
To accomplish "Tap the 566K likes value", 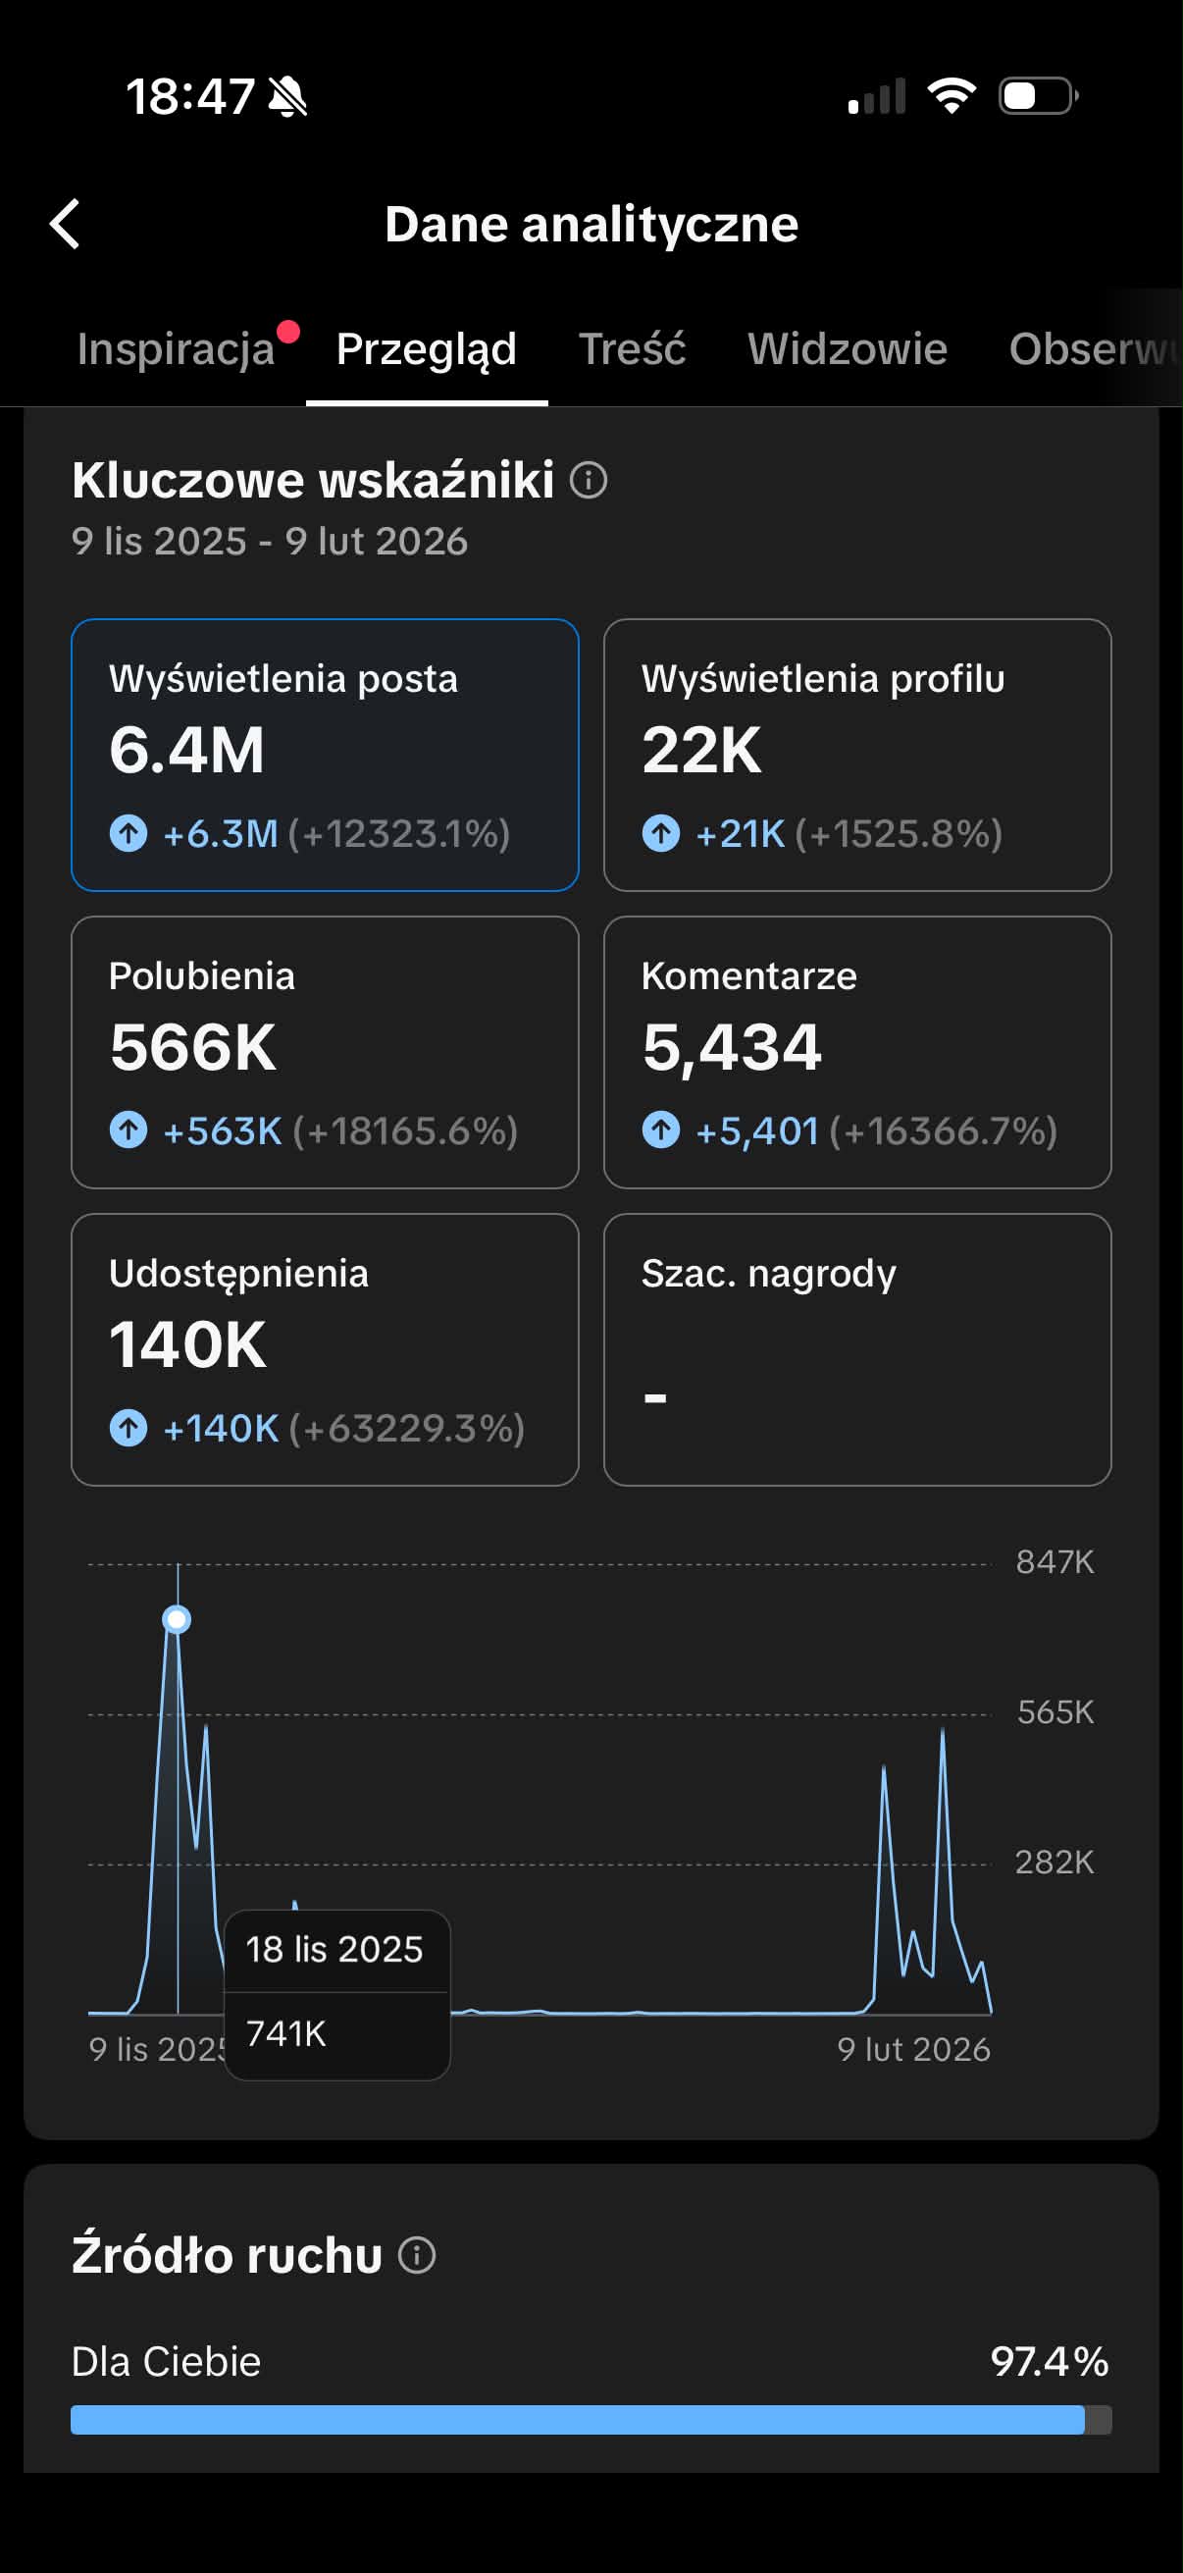I will tap(192, 1048).
